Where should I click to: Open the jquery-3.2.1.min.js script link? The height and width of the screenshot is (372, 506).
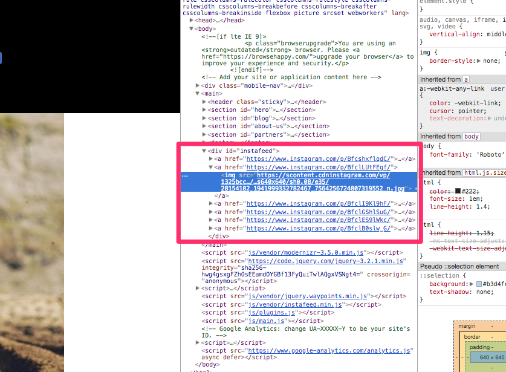[x=325, y=261]
